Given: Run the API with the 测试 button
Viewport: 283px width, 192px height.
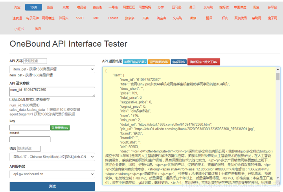Looking at the screenshot, I should [52, 186].
